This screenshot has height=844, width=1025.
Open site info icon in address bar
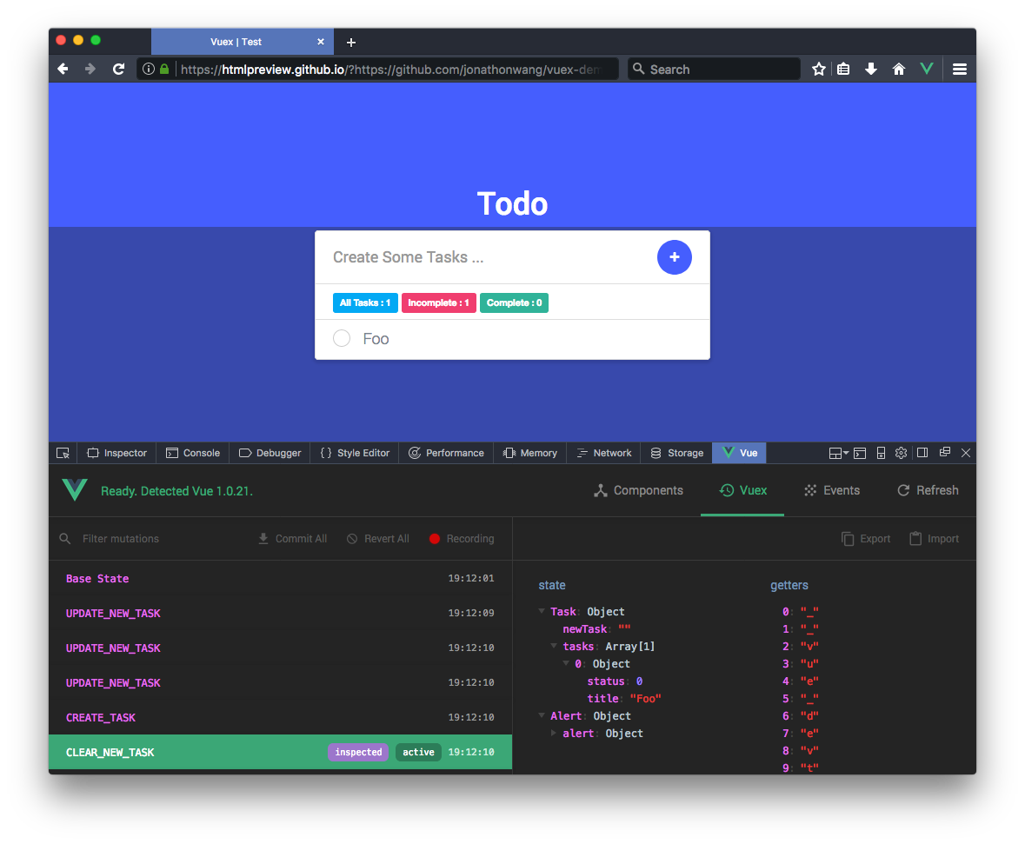[149, 69]
